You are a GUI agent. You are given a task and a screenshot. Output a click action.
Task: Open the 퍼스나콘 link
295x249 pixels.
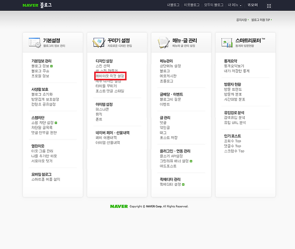point(102,110)
